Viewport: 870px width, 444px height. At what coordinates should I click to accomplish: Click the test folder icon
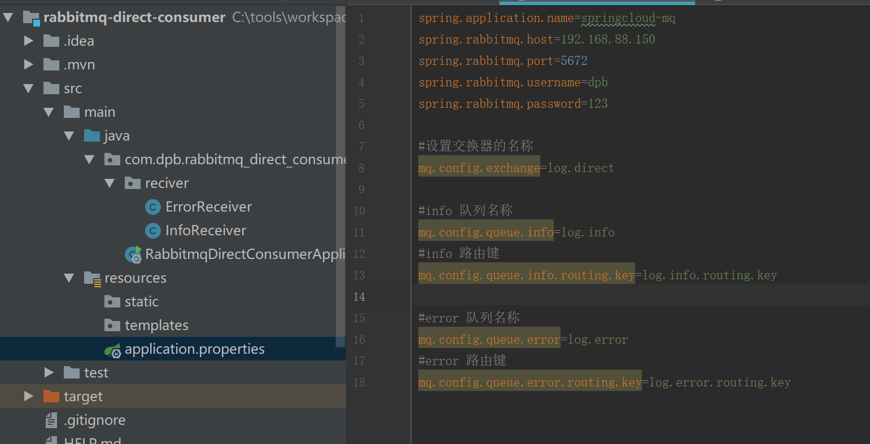(x=72, y=372)
